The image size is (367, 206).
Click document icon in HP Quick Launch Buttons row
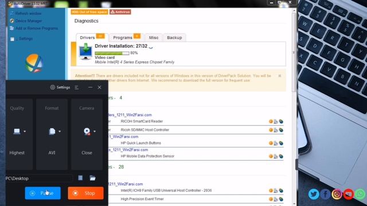(x=276, y=143)
